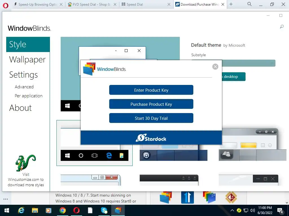The height and width of the screenshot is (216, 289).
Task: Click the Enter Product Key button
Action: (x=151, y=90)
